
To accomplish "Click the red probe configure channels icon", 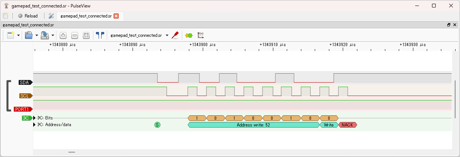I will coord(175,35).
